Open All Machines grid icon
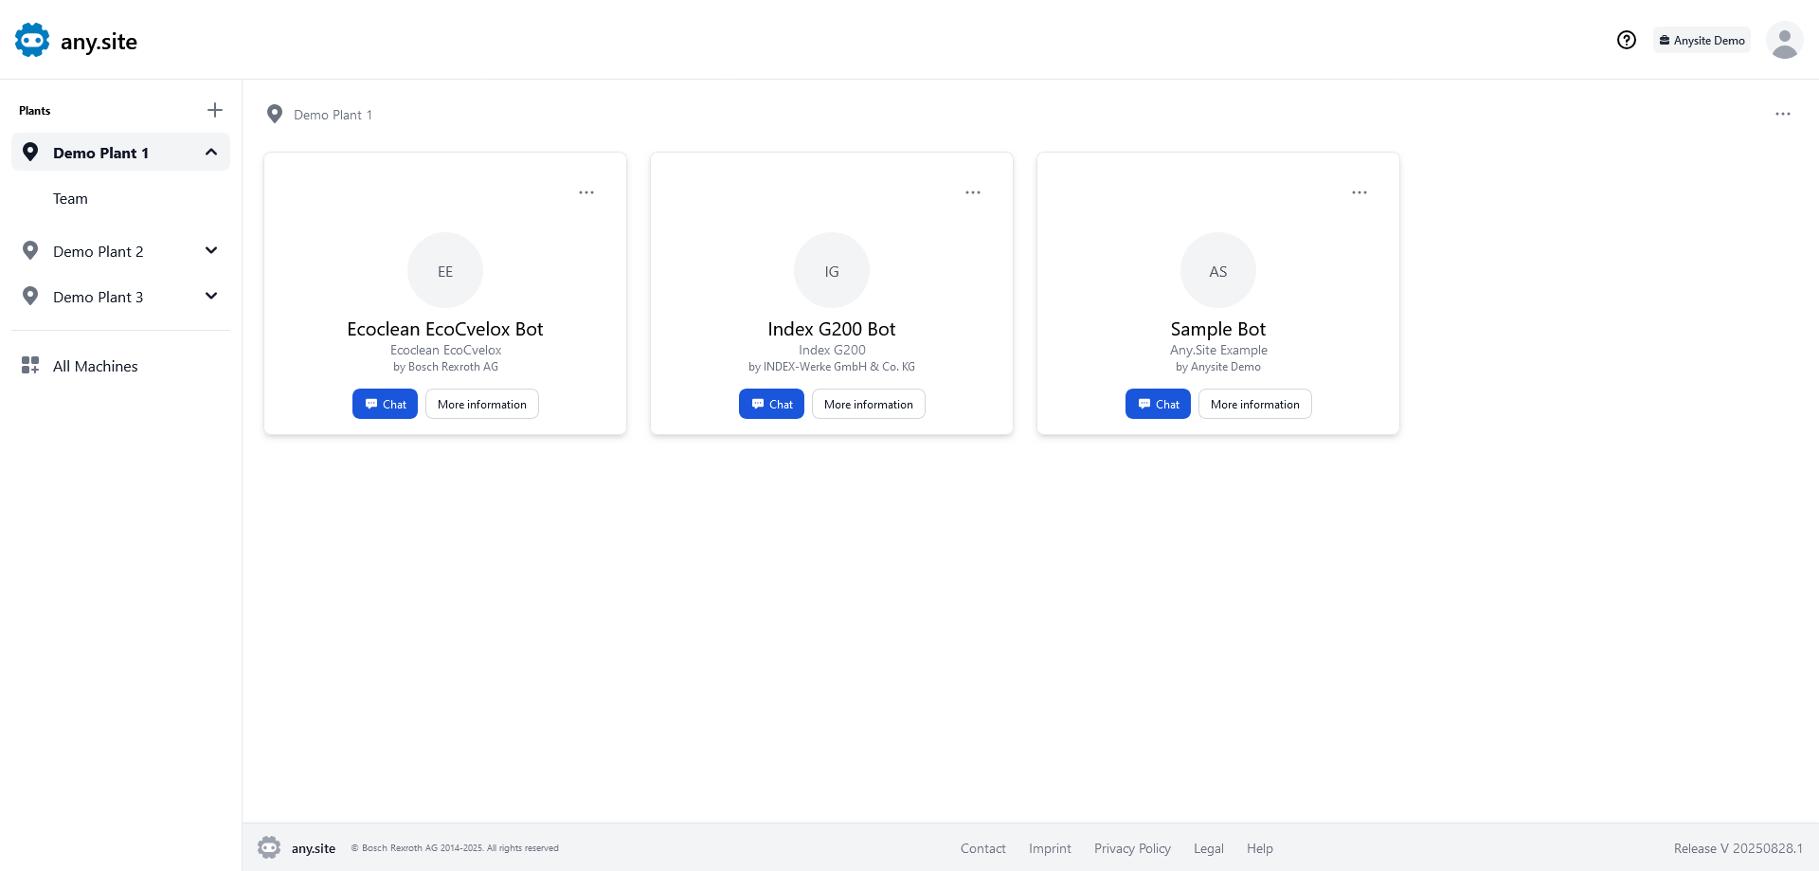This screenshot has width=1819, height=871. click(x=30, y=366)
